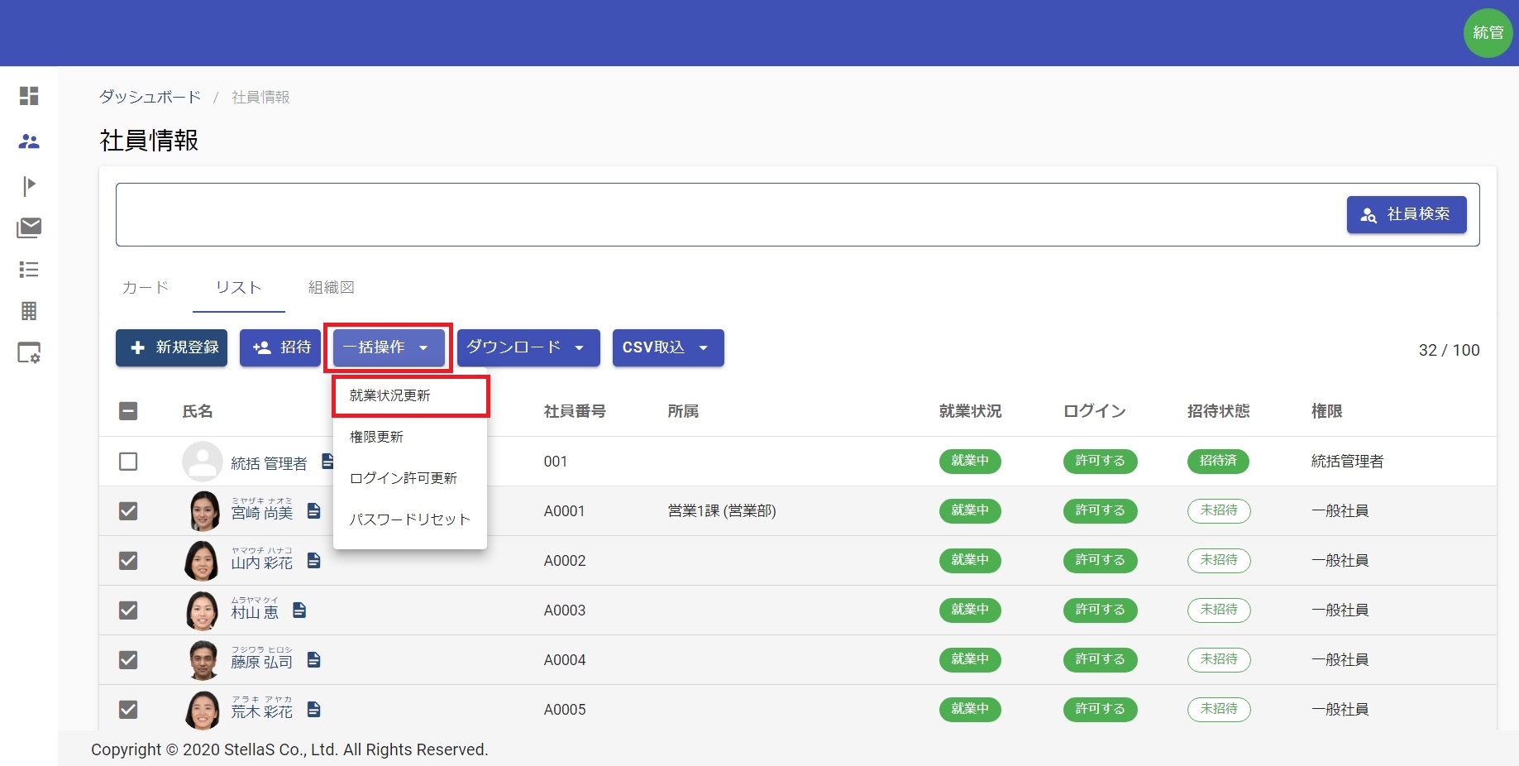Click the 新規登録 button
Screen dimensions: 1519x766
click(x=172, y=347)
